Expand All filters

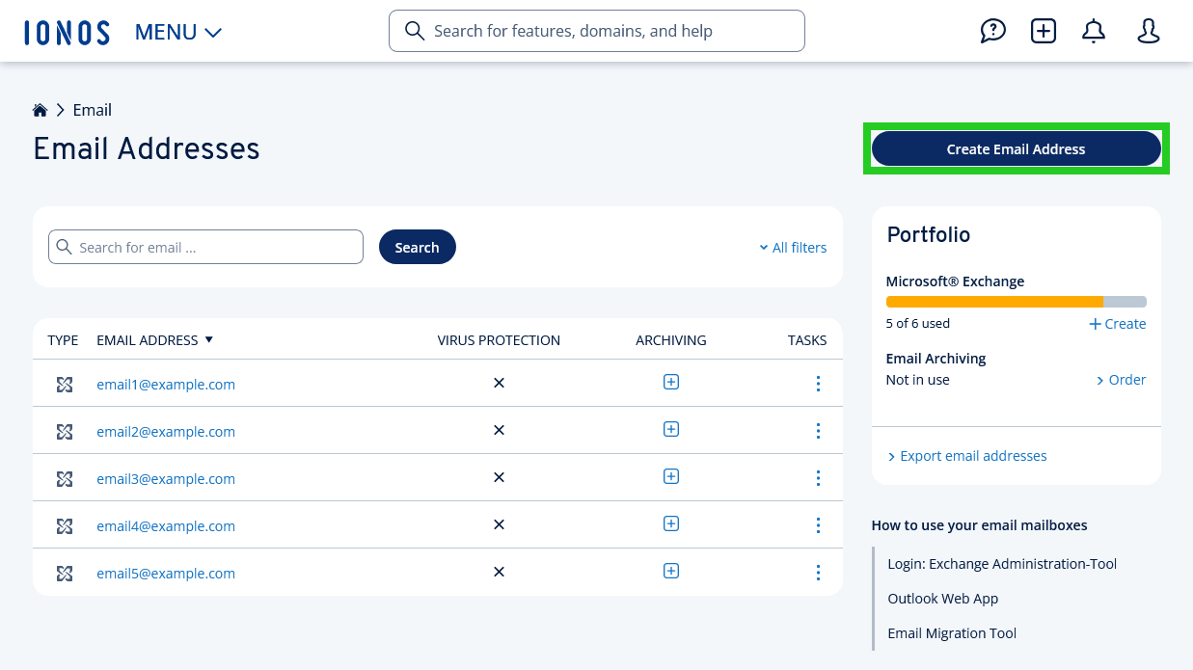pos(793,248)
